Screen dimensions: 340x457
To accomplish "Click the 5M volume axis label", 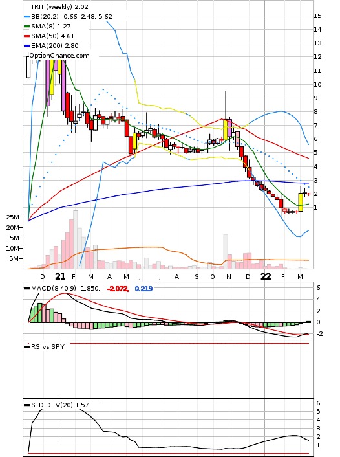I will (14, 258).
